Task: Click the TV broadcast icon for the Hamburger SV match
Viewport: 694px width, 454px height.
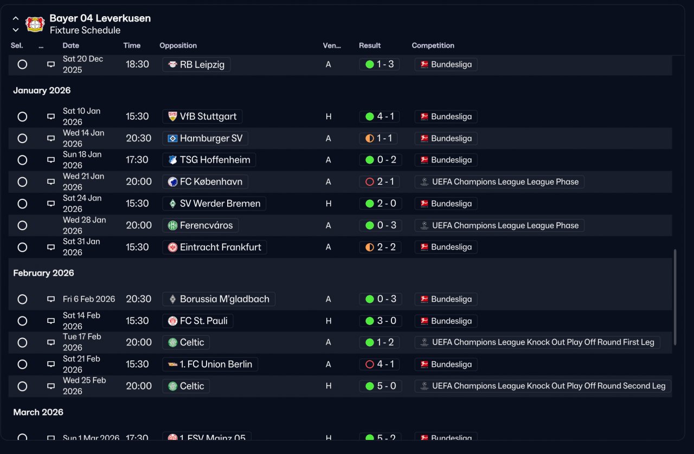Action: click(x=51, y=138)
